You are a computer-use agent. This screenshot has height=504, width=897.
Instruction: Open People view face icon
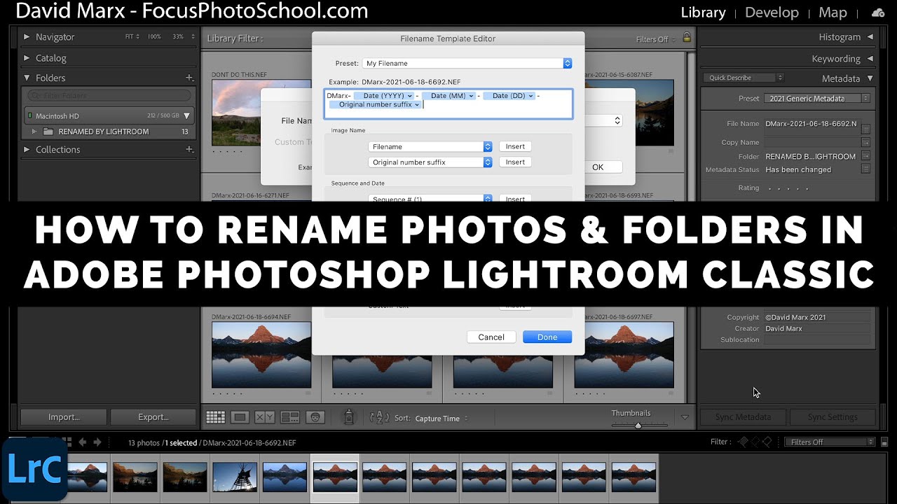[315, 417]
